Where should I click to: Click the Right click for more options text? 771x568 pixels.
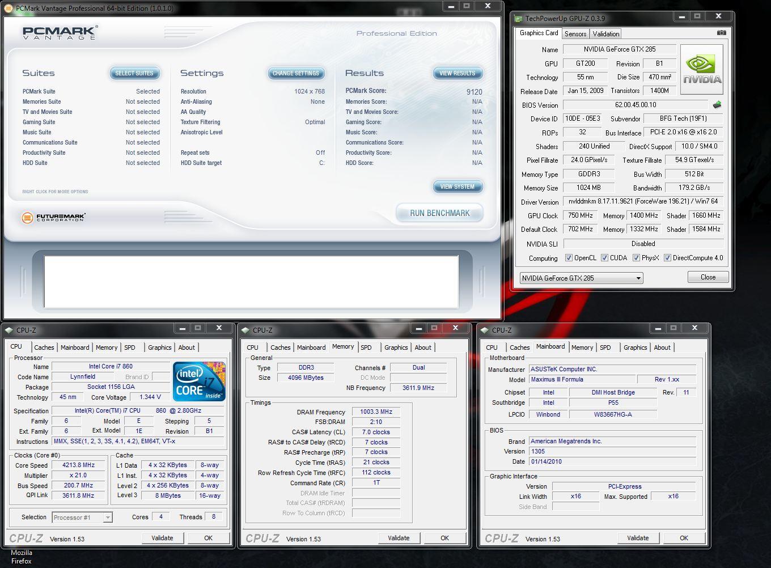coord(55,192)
